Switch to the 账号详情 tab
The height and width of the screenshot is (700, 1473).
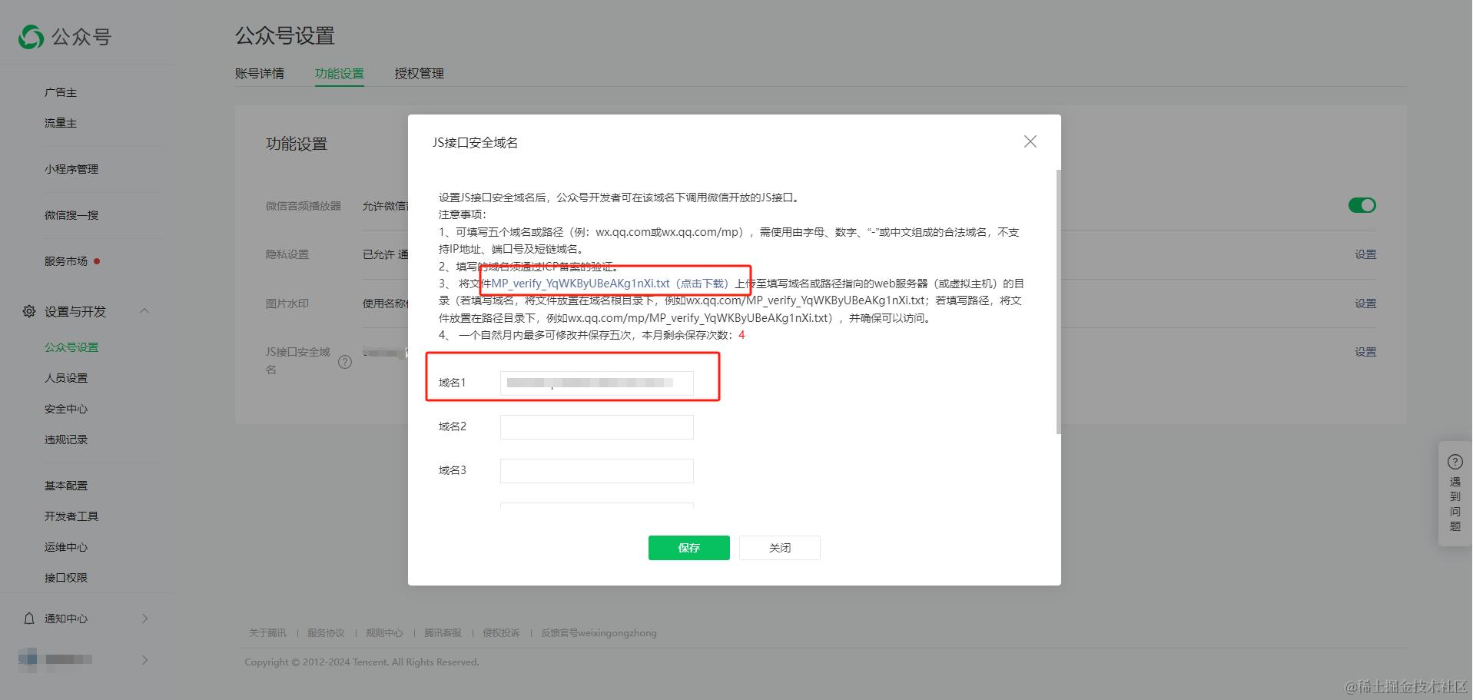click(260, 74)
